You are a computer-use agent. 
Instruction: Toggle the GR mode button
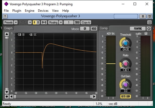(x=85, y=29)
